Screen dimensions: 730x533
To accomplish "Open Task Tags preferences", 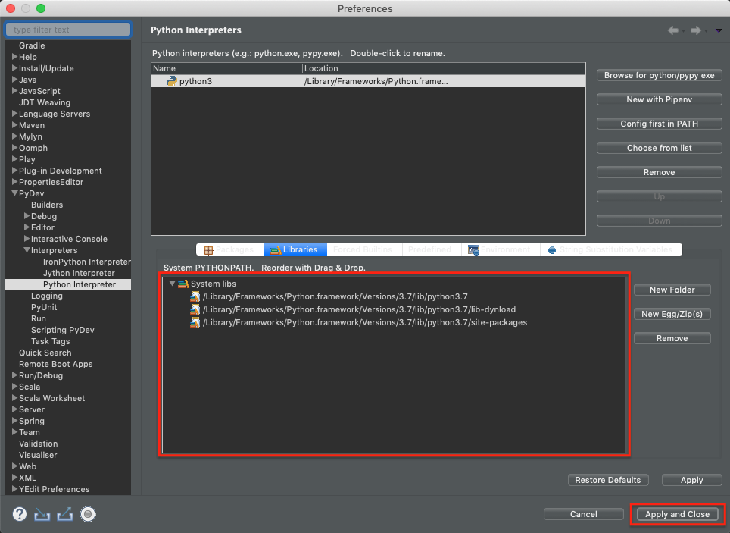I will pyautogui.click(x=50, y=341).
